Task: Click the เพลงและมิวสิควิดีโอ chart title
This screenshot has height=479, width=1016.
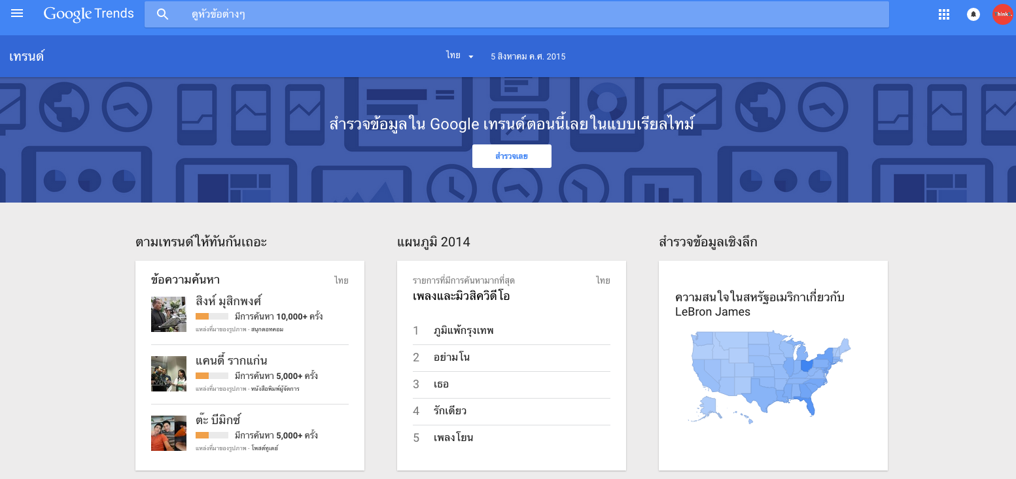Action: point(461,296)
